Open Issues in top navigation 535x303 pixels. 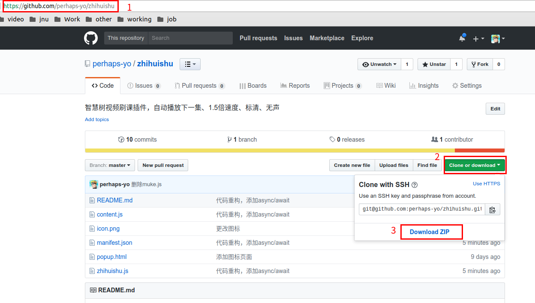tap(294, 38)
